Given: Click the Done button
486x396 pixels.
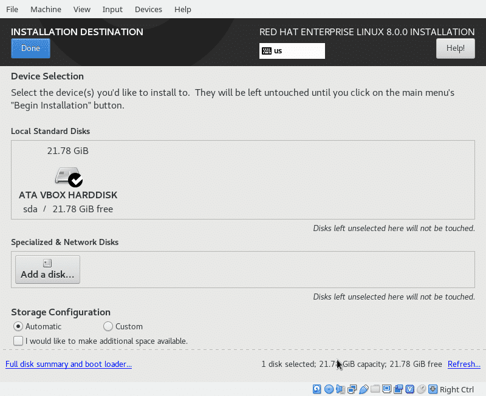Looking at the screenshot, I should (x=31, y=49).
